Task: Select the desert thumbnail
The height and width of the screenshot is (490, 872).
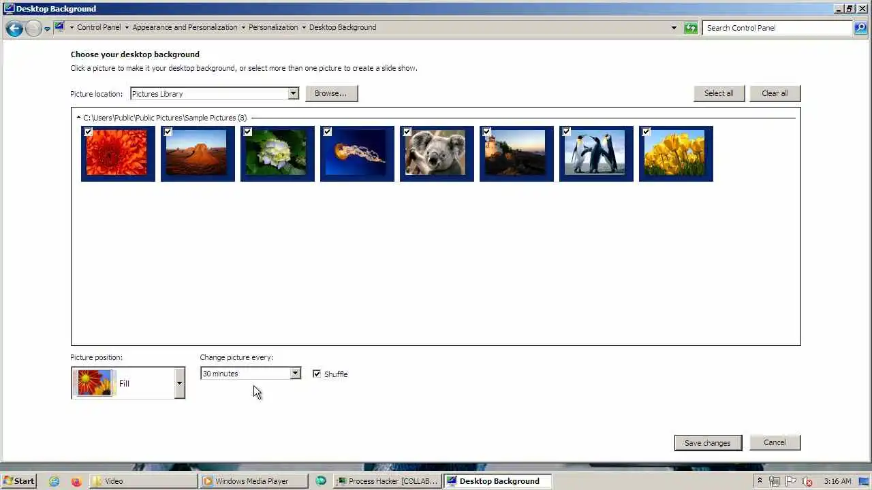Action: 198,154
